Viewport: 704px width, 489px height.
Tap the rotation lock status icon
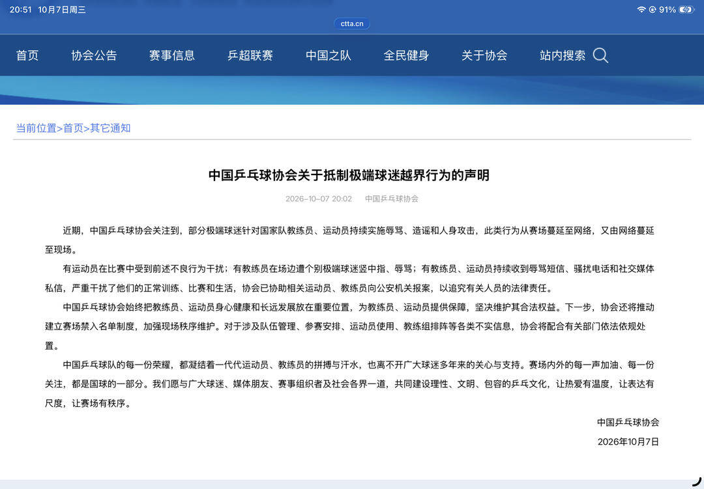tap(653, 9)
